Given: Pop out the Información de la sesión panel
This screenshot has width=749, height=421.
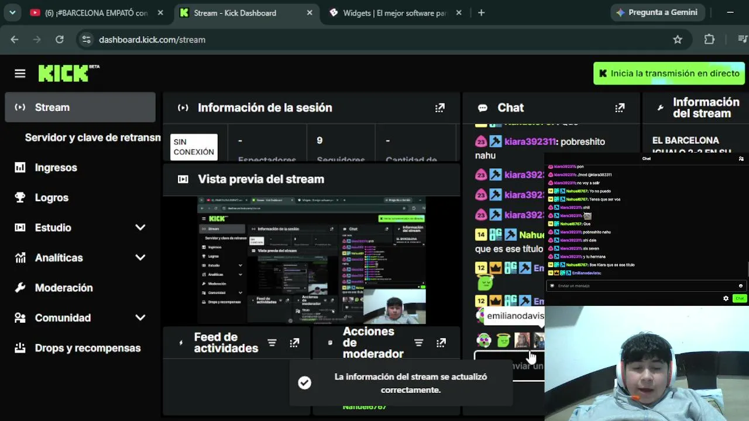Looking at the screenshot, I should pyautogui.click(x=439, y=108).
